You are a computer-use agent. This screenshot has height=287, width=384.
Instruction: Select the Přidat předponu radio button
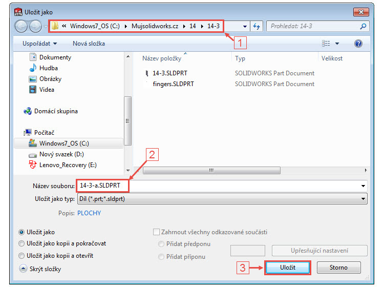tap(161, 244)
